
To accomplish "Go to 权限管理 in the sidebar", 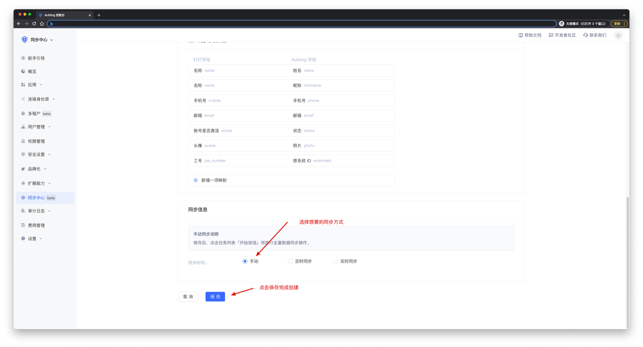I will click(36, 141).
